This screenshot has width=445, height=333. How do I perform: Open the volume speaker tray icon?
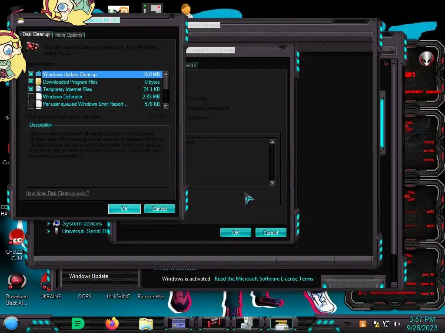point(396,323)
